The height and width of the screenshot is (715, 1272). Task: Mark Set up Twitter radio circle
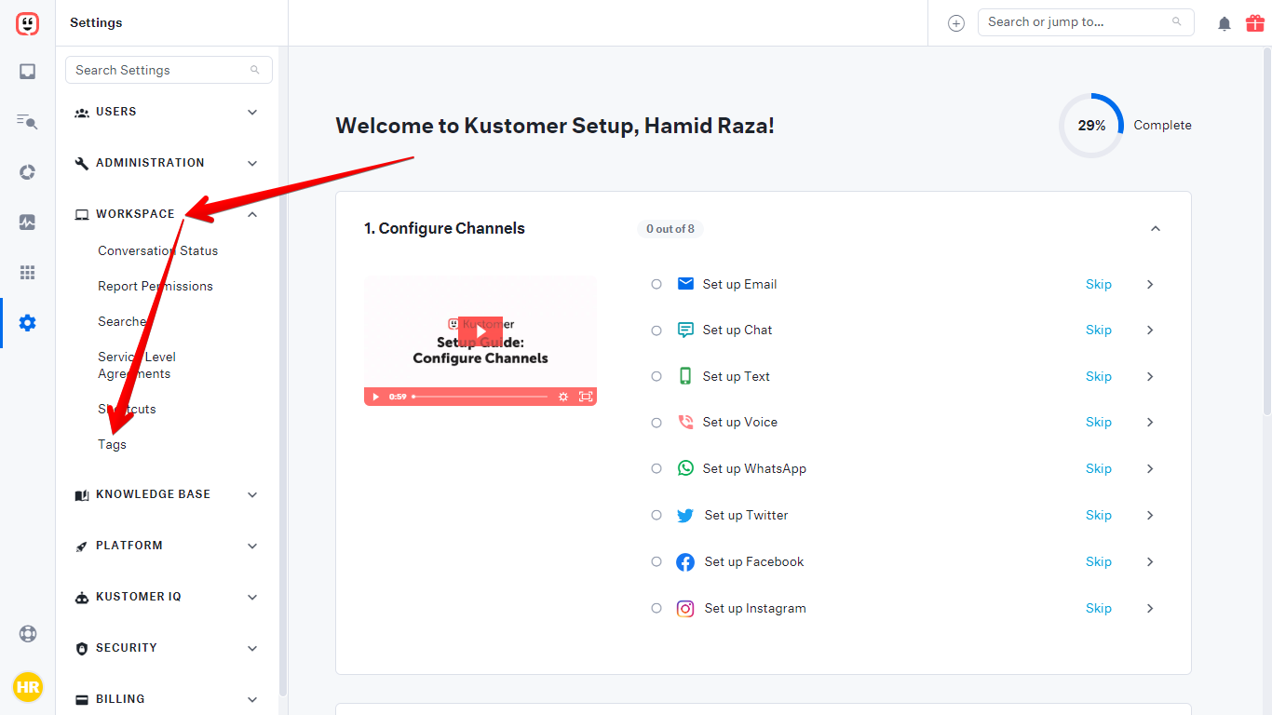pos(656,515)
